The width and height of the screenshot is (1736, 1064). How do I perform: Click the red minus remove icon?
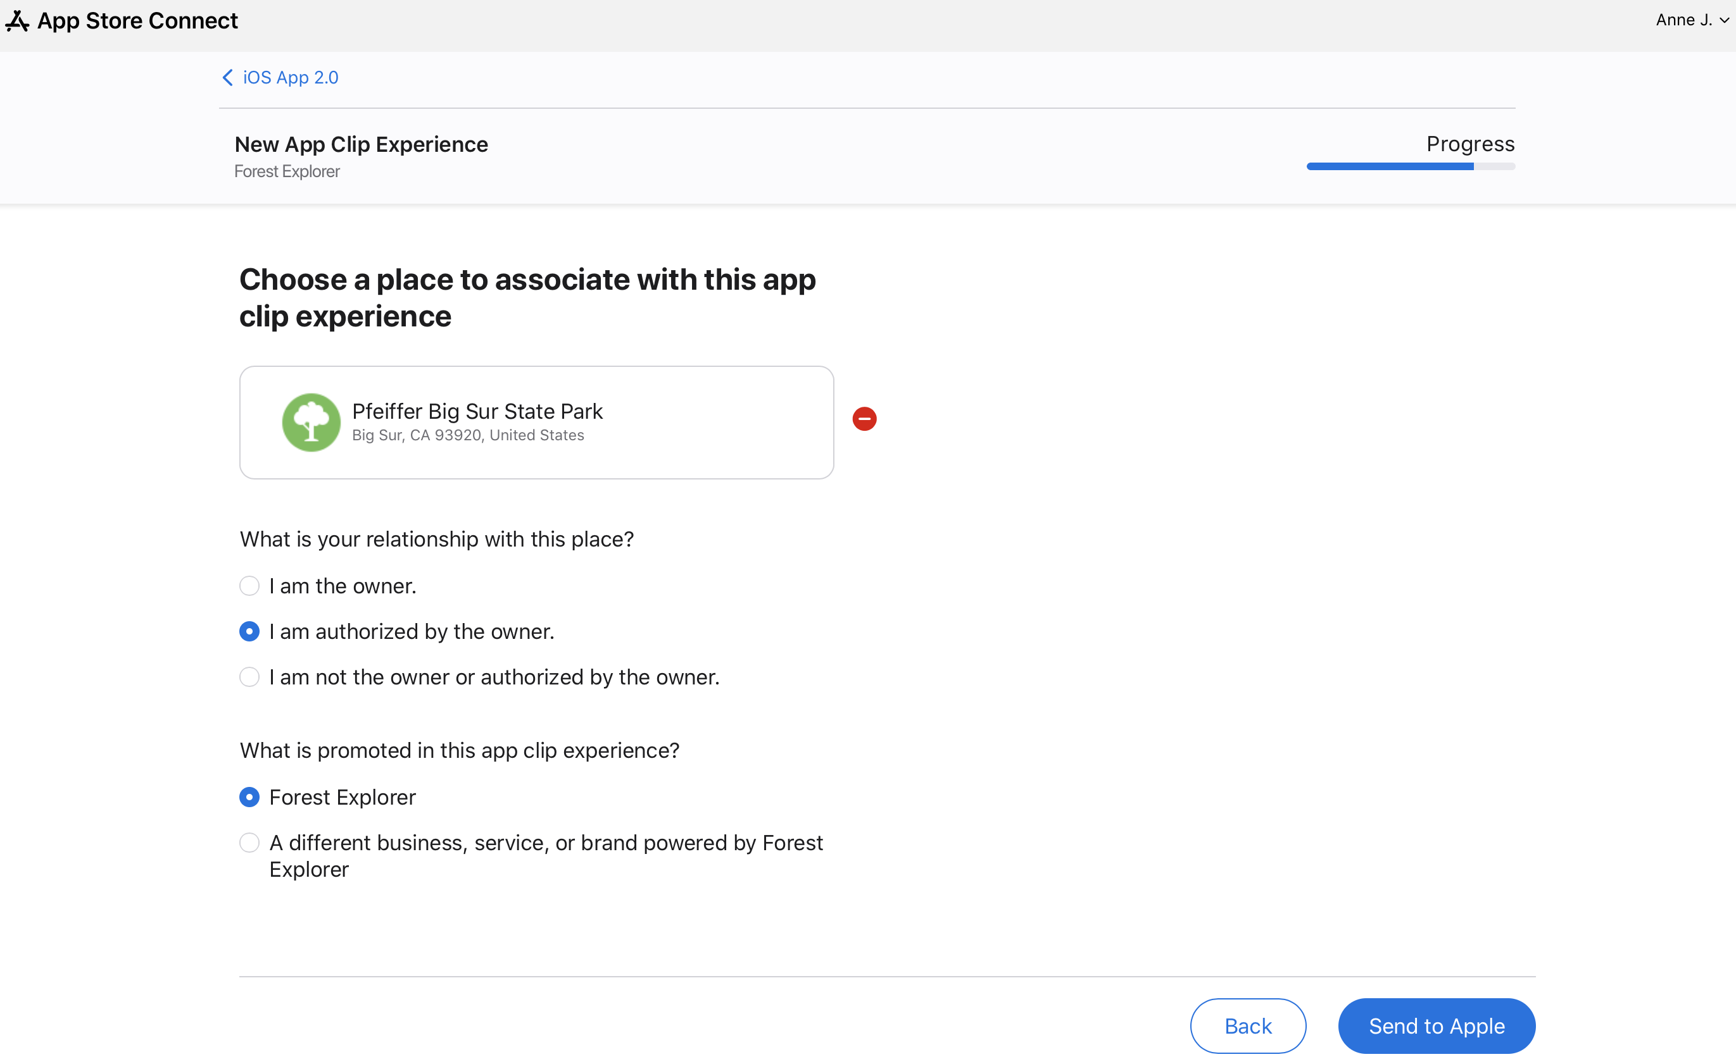coord(865,419)
